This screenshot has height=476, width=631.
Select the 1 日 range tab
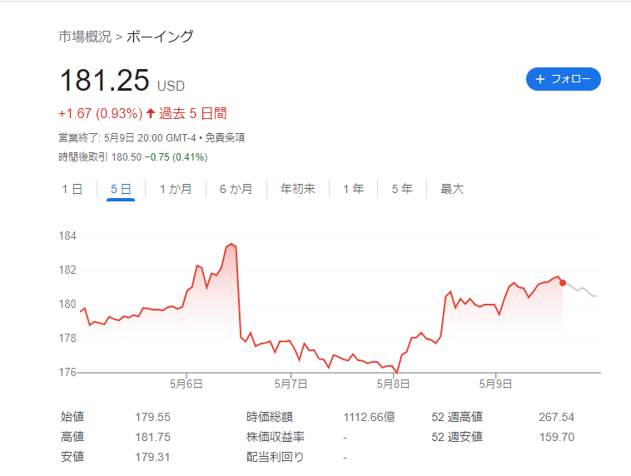point(72,189)
